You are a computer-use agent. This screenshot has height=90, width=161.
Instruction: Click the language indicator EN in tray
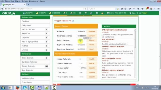coord(137,87)
